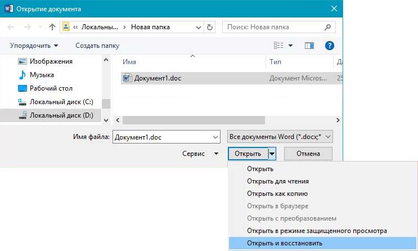Viewport: 418px width, 251px height.
Task: Select 'Открыть для чтения' menu option
Action: 278,181
